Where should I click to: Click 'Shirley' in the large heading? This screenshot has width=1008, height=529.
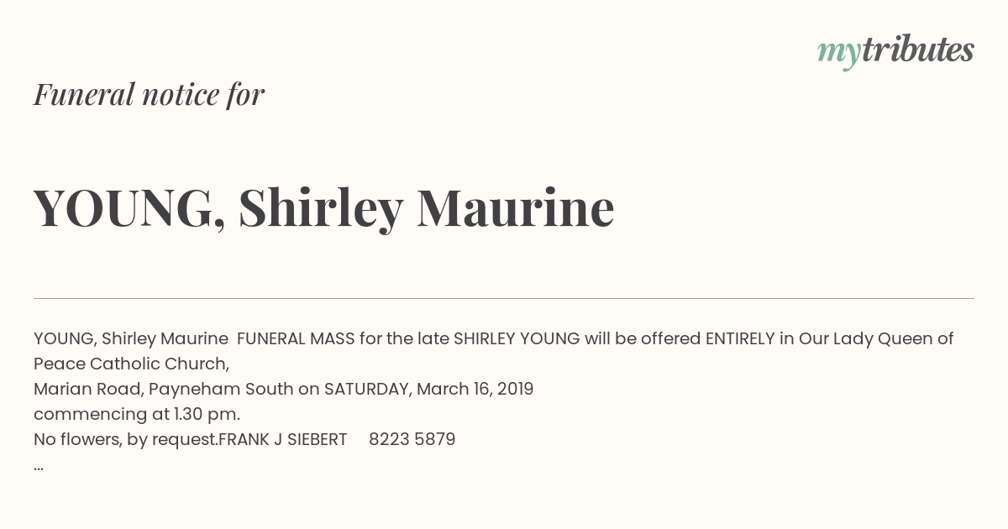coord(321,207)
